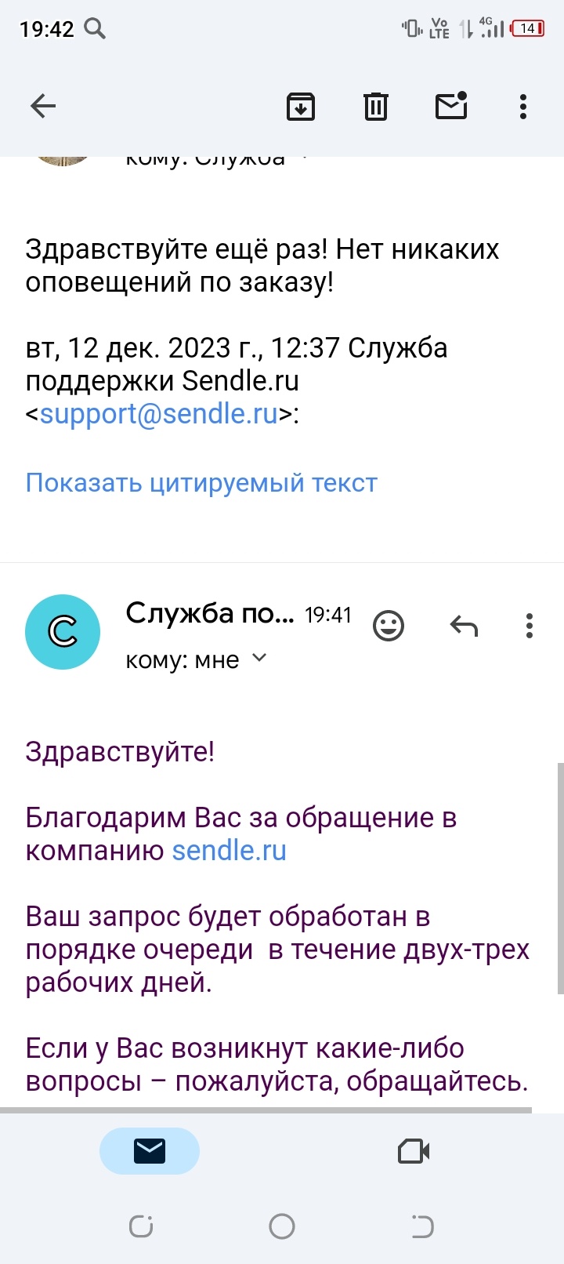The width and height of the screenshot is (564, 1264).
Task: Delete the email with trash icon
Action: point(376,106)
